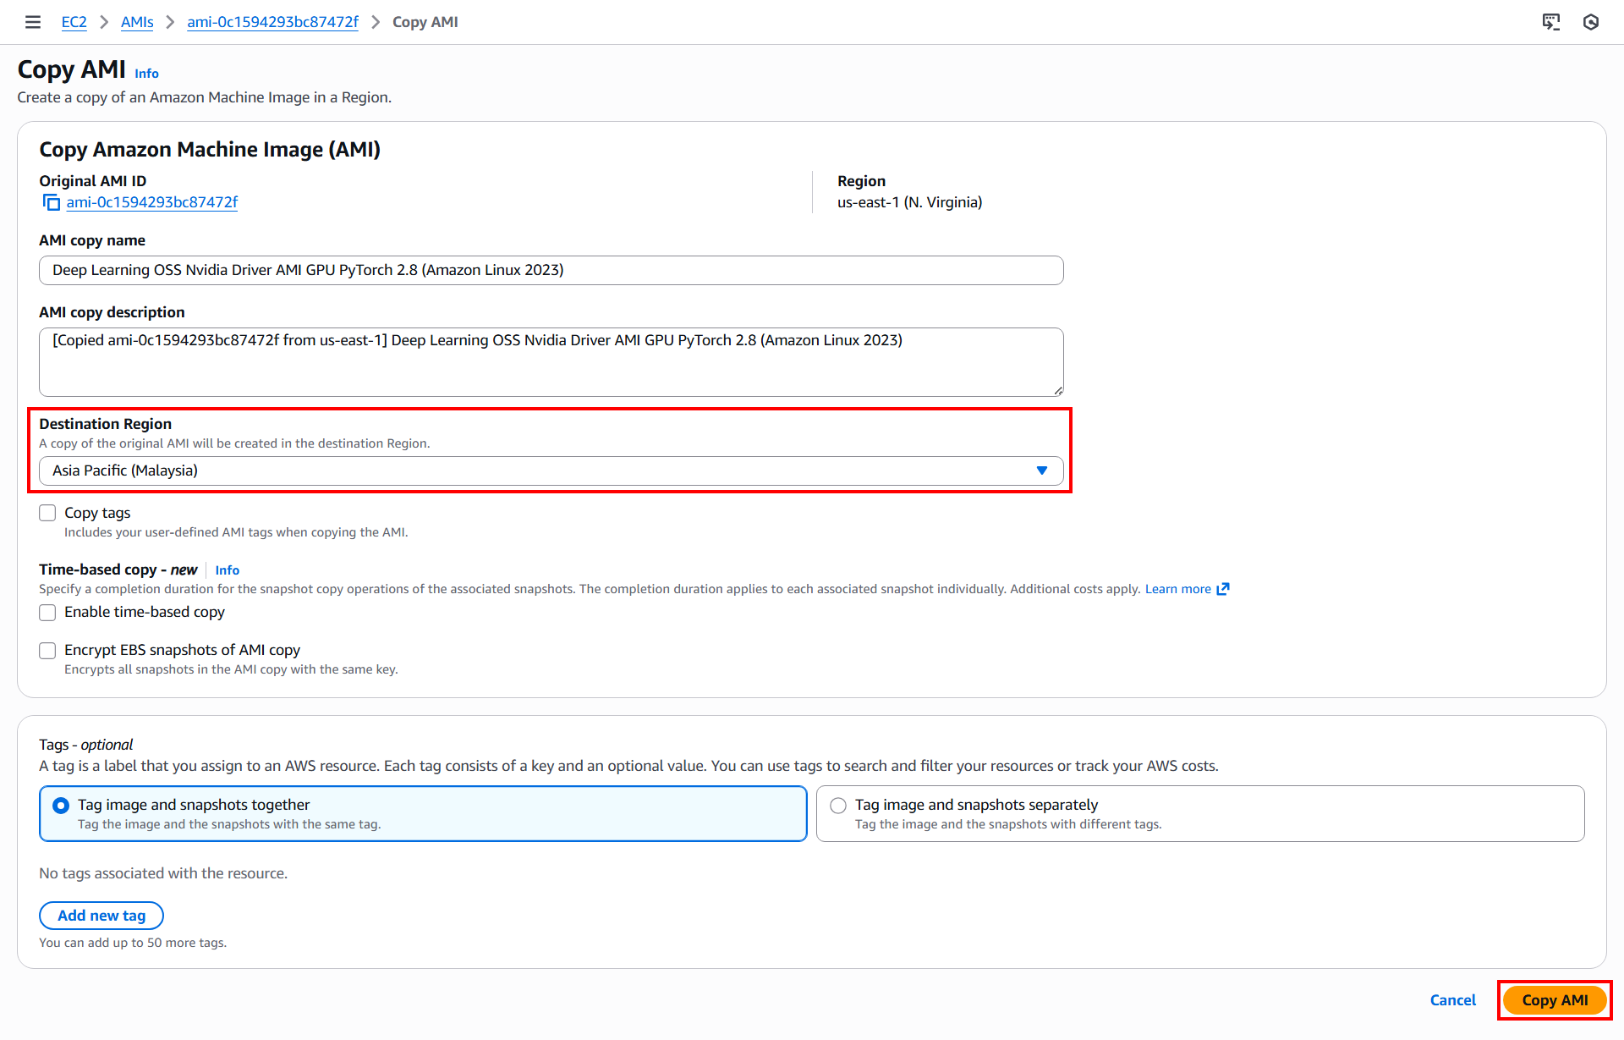Viewport: 1624px width, 1040px height.
Task: Go to EC2 breadcrumb
Action: pos(74,22)
